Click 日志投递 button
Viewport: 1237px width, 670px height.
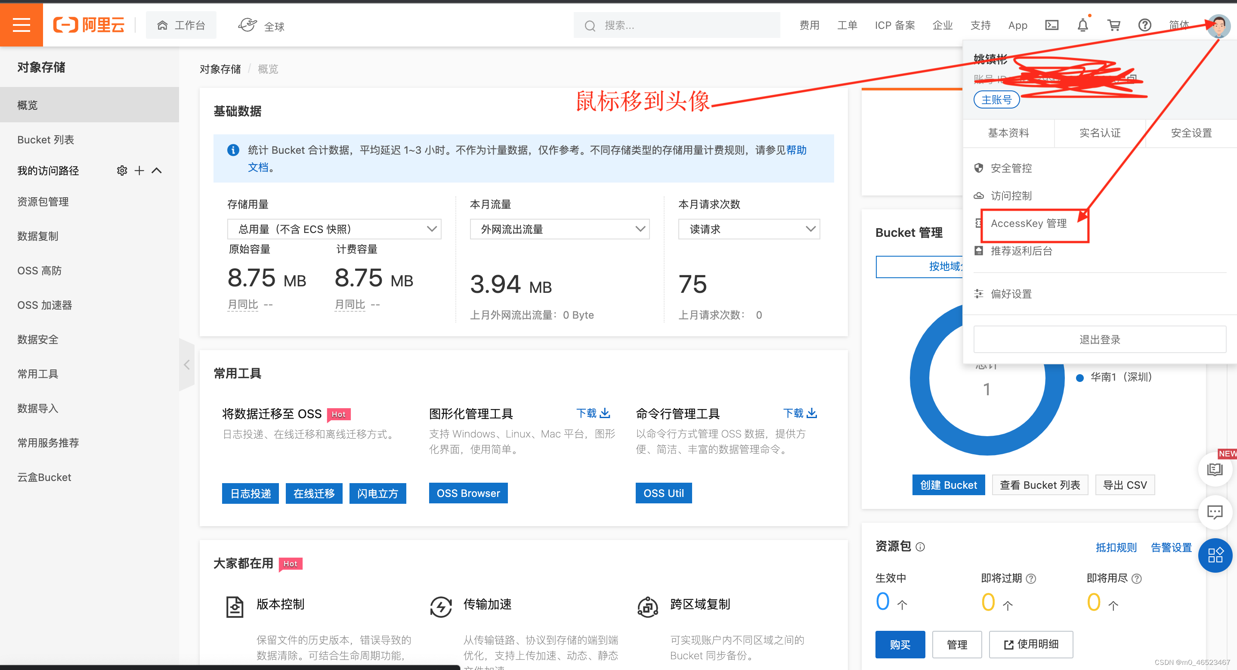tap(250, 493)
